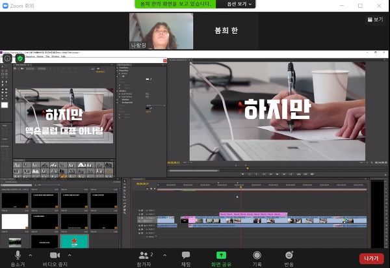
Task: Toggle Background checkbox in Title Properties
Action: [x=120, y=102]
